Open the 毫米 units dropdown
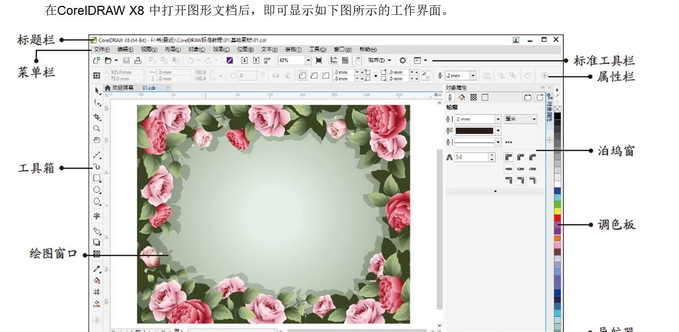 520,119
